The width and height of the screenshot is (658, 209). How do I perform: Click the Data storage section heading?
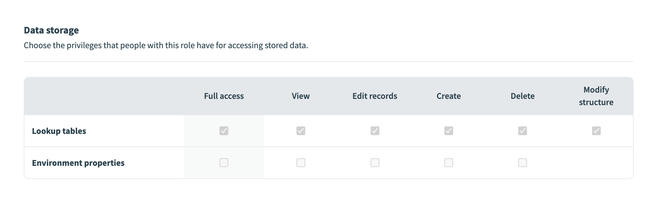pyautogui.click(x=51, y=30)
